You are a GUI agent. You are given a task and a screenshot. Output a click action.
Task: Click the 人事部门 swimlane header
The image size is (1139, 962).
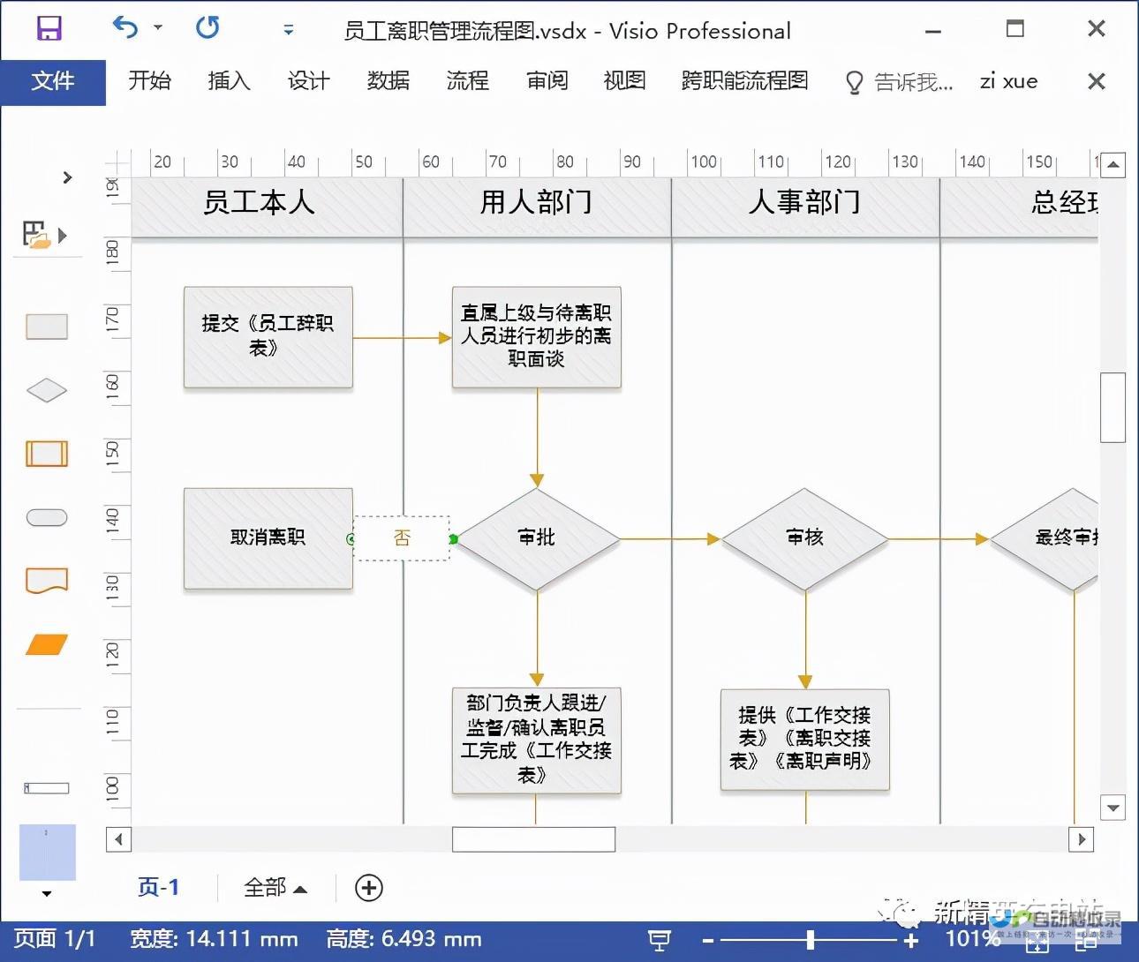pyautogui.click(x=805, y=207)
